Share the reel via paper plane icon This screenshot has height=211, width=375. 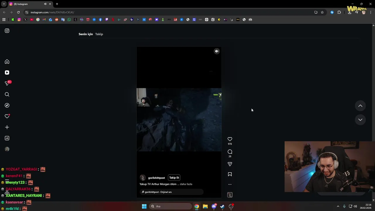pos(230,164)
